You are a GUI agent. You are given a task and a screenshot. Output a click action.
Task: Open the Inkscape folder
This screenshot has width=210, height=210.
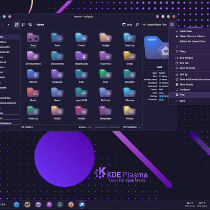point(57,76)
